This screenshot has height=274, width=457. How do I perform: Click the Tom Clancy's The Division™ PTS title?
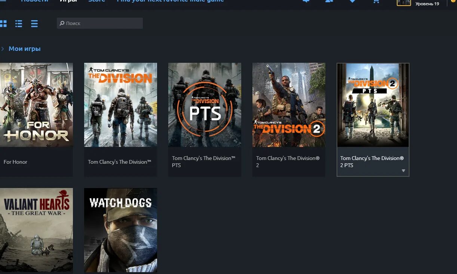(204, 162)
